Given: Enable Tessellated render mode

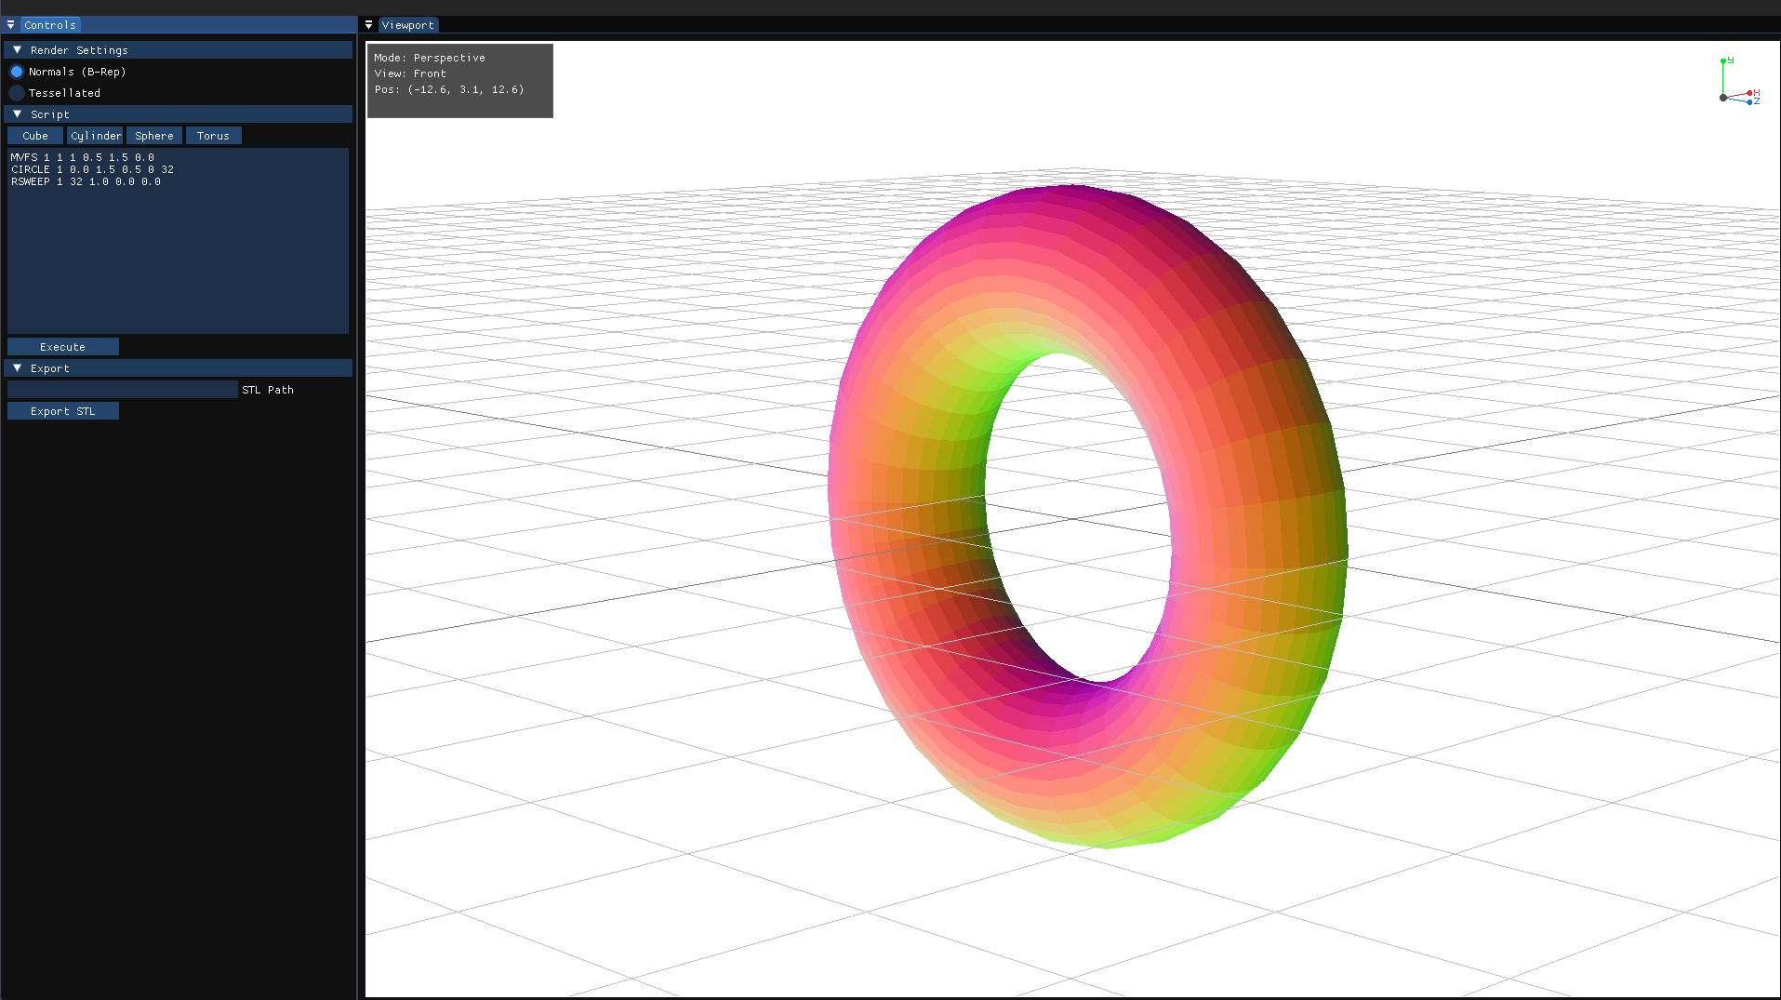Looking at the screenshot, I should point(17,93).
